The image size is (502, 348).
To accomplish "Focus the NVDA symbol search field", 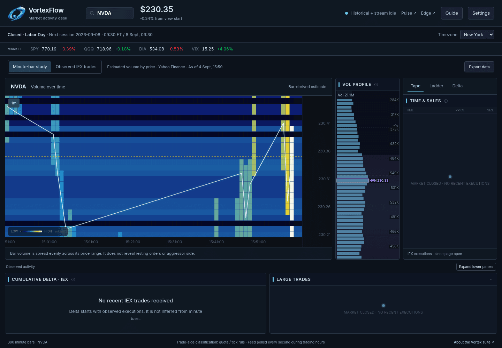I will (x=110, y=13).
